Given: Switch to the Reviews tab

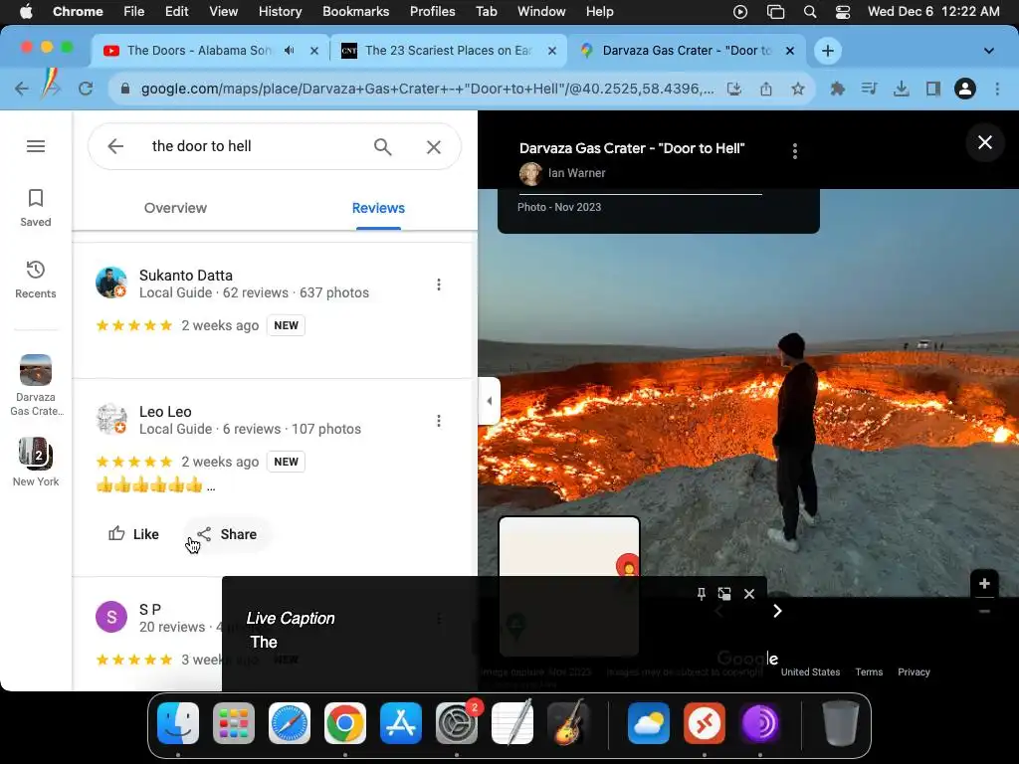Looking at the screenshot, I should pos(378,208).
